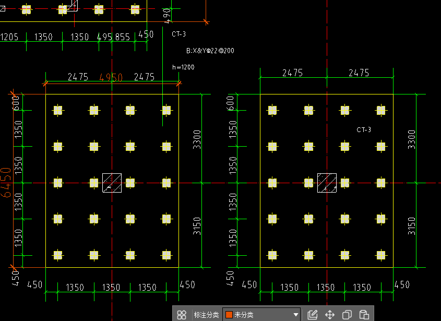Click the copy annotation icon

347,315
